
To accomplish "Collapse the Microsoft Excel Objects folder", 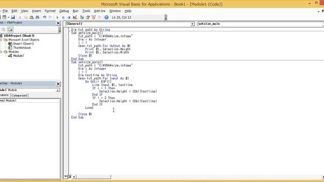I will (1, 39).
